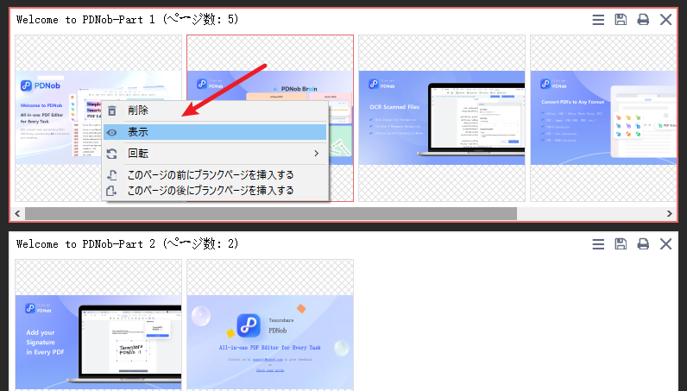Screen dimensions: 687x391
Task: Click the eye icon beside 表示
Action: click(112, 132)
